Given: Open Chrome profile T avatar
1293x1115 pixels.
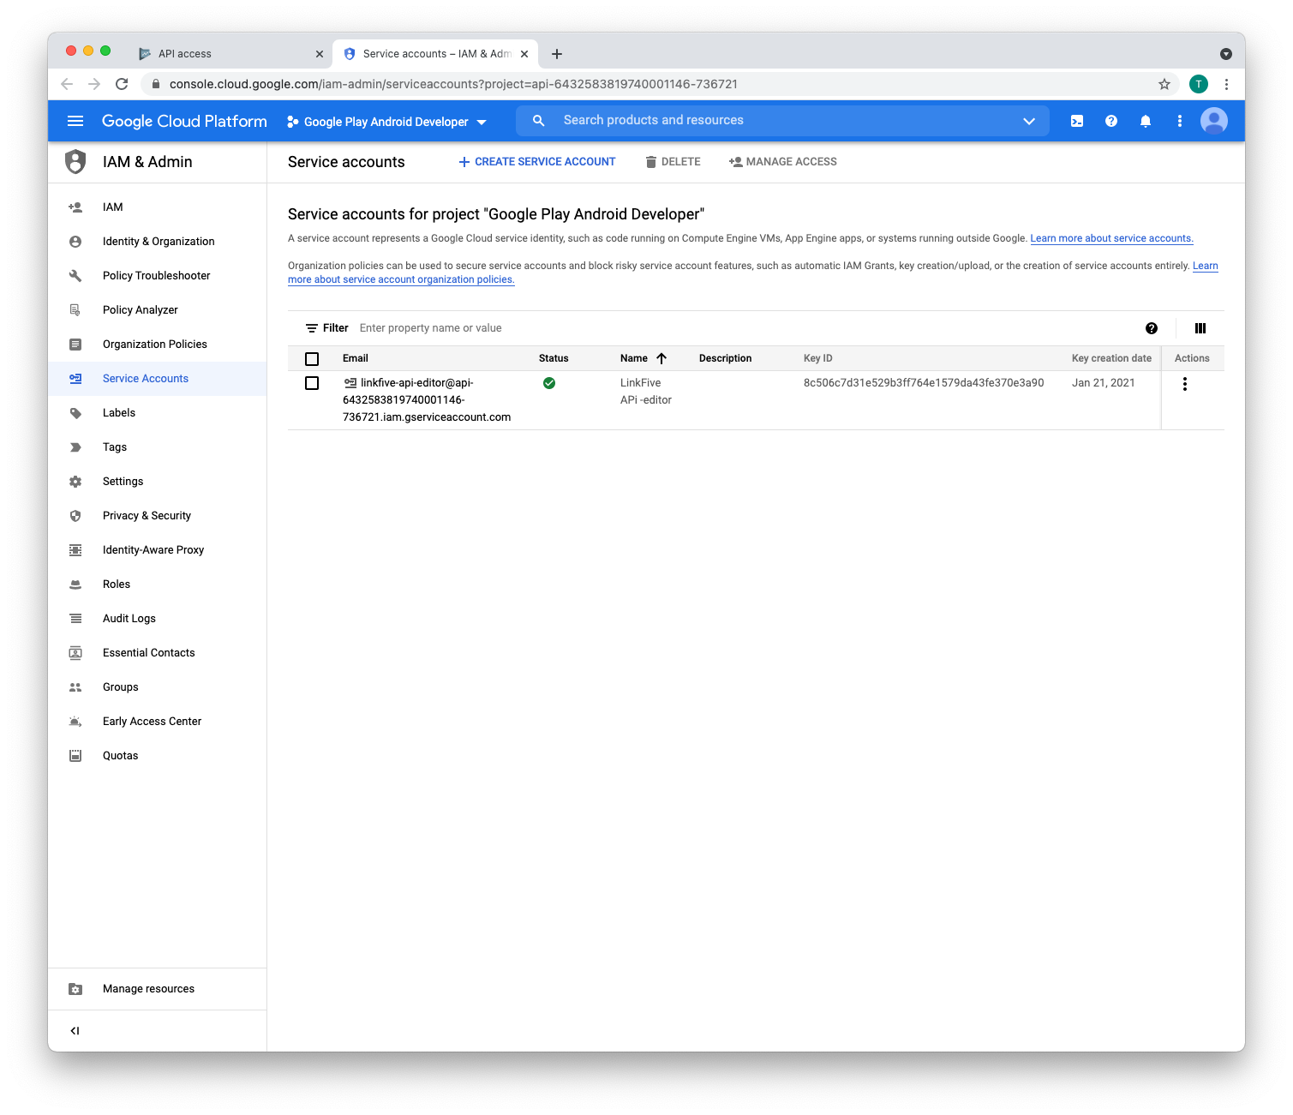Looking at the screenshot, I should pyautogui.click(x=1199, y=84).
